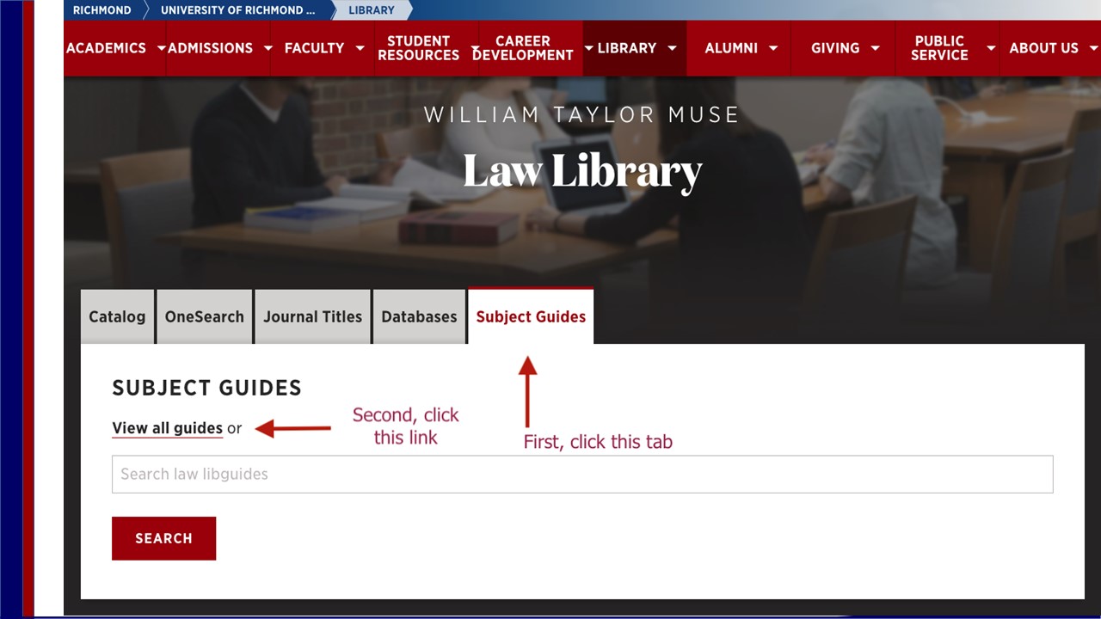This screenshot has width=1101, height=619.
Task: Click the Law Library heading
Action: point(582,170)
